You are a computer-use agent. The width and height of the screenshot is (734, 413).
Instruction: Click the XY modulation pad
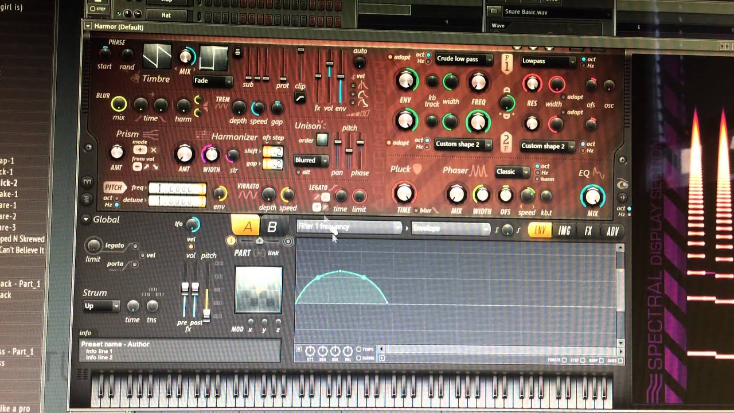259,290
